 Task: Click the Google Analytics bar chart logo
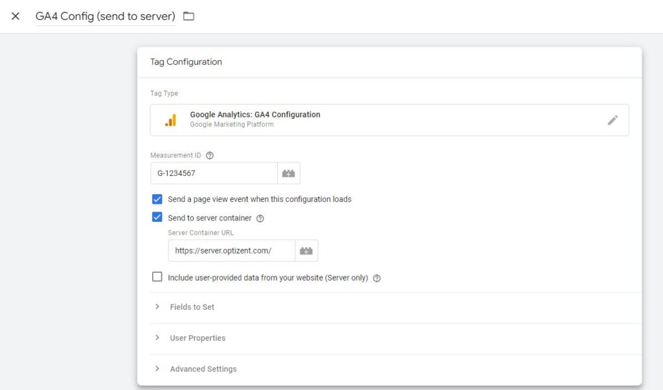tap(170, 120)
